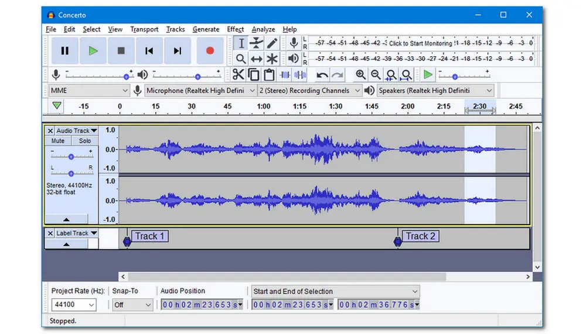586x334 pixels.
Task: Open the Snap-To Off dropdown
Action: [x=132, y=305]
